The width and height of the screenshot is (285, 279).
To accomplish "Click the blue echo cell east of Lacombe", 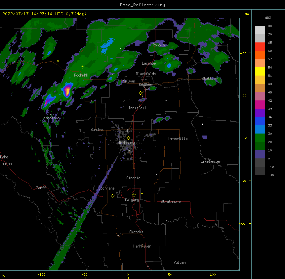I will [x=169, y=66].
